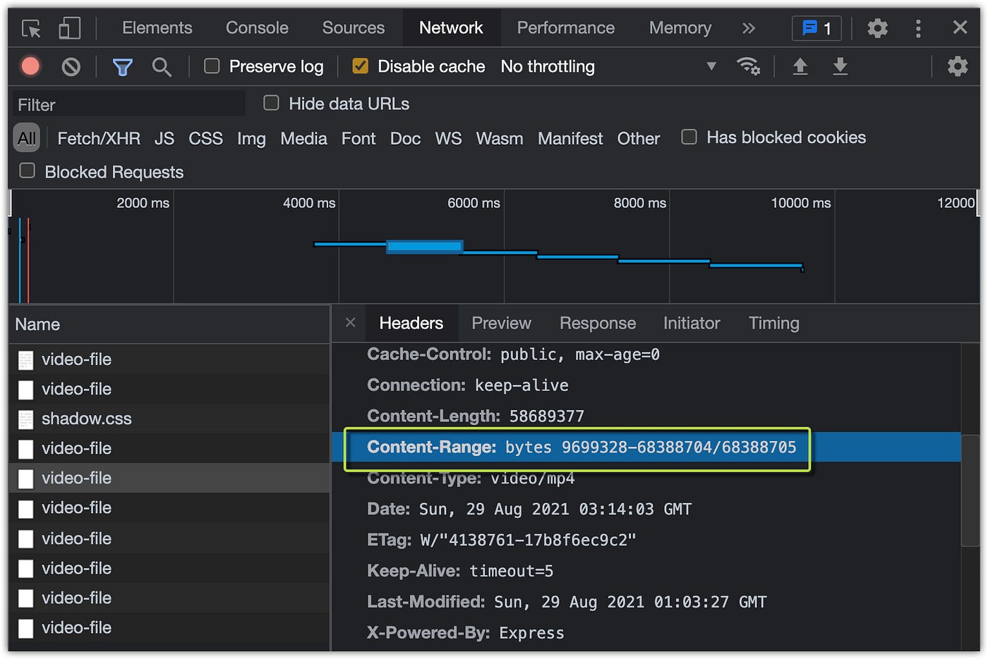Expand the hidden panels chevron
This screenshot has width=988, height=659.
748,27
